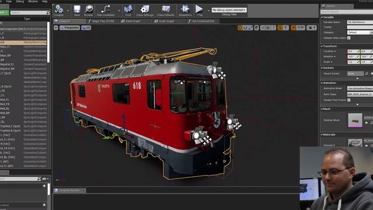Image resolution: width=373 pixels, height=210 pixels.
Task: Toggle the Editable when Inherited checkbox
Action: (349, 38)
